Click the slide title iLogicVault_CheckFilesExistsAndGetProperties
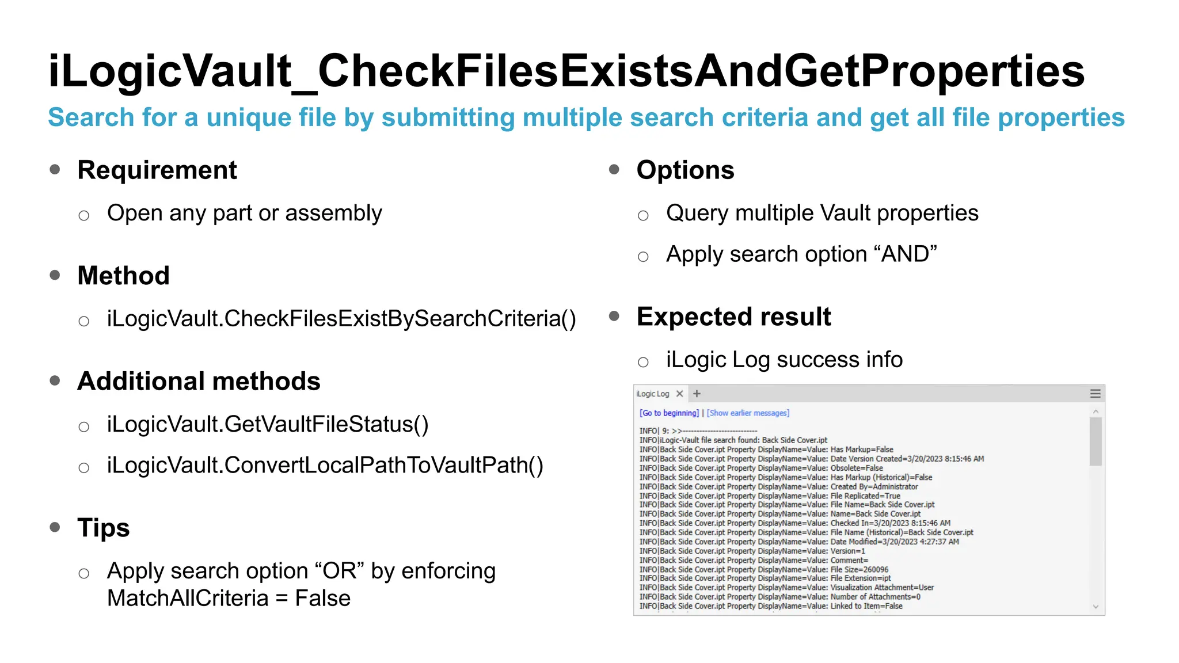 pyautogui.click(x=566, y=71)
